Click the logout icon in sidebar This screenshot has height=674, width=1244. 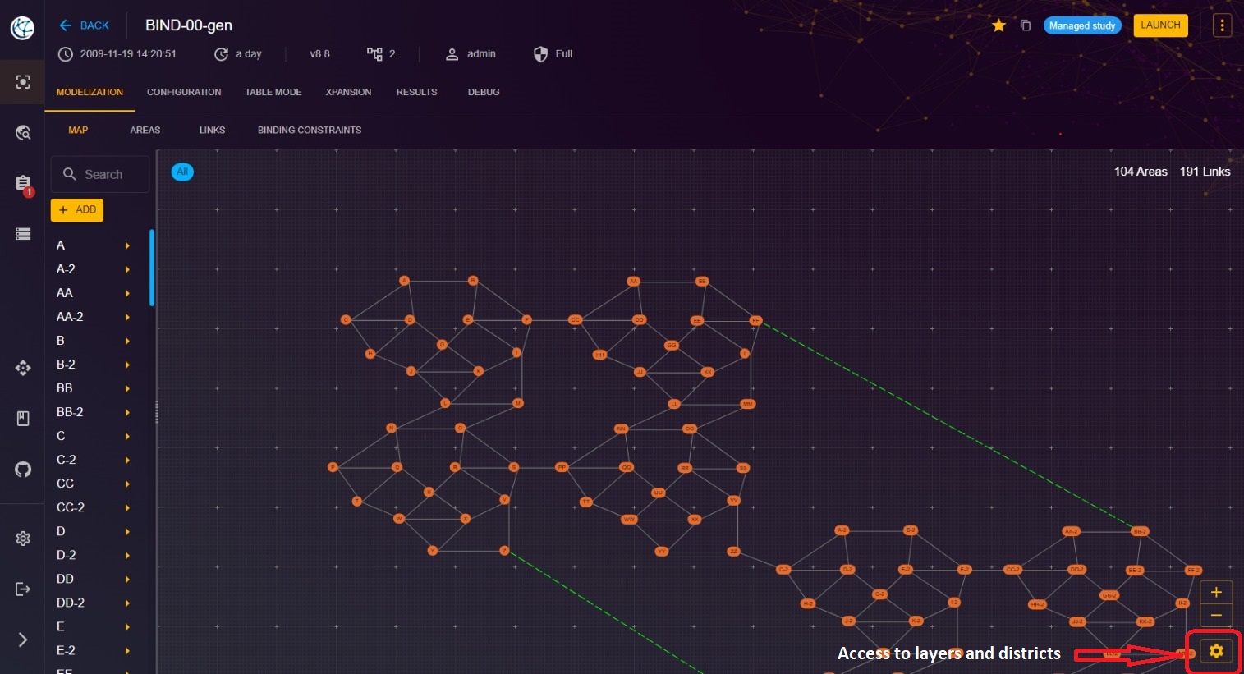pyautogui.click(x=23, y=589)
